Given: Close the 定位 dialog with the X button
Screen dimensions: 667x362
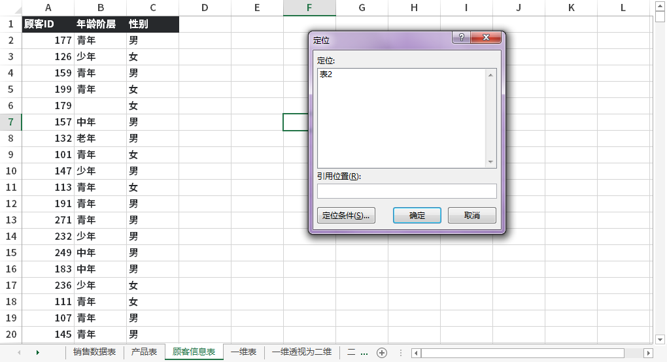Looking at the screenshot, I should pos(487,37).
